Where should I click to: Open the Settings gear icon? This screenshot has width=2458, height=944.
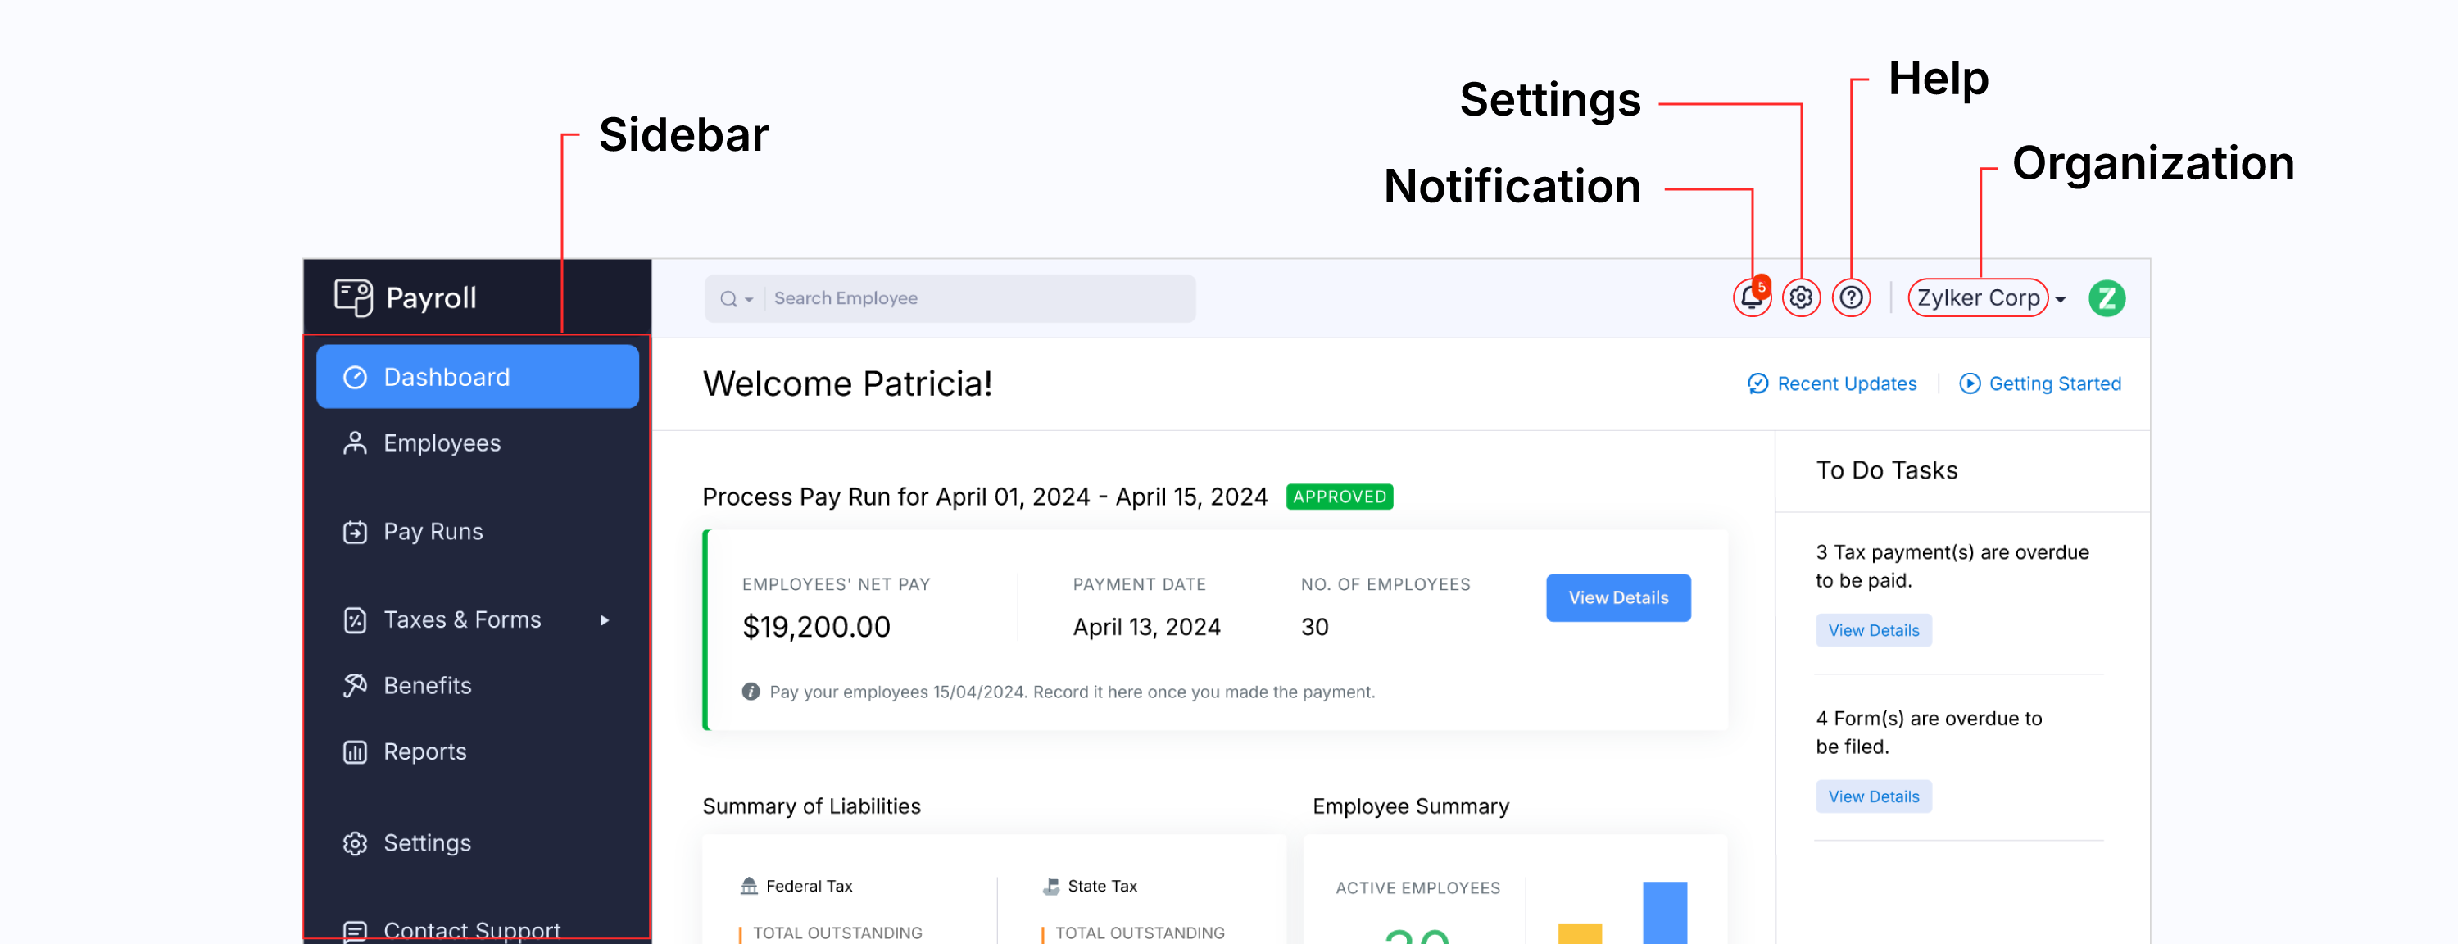click(x=1801, y=298)
